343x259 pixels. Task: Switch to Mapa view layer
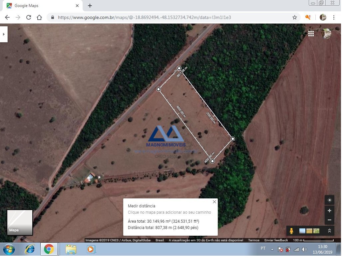point(20,222)
